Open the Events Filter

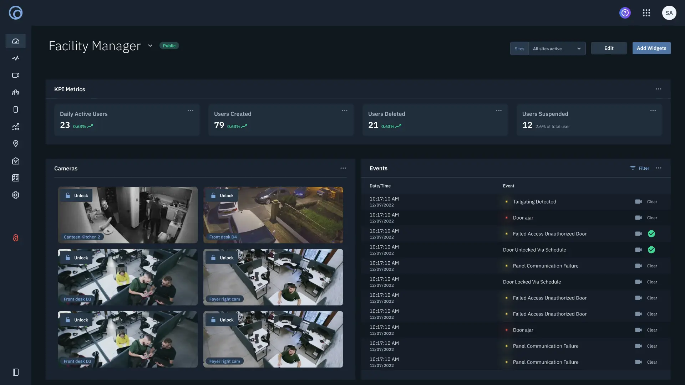tap(640, 168)
